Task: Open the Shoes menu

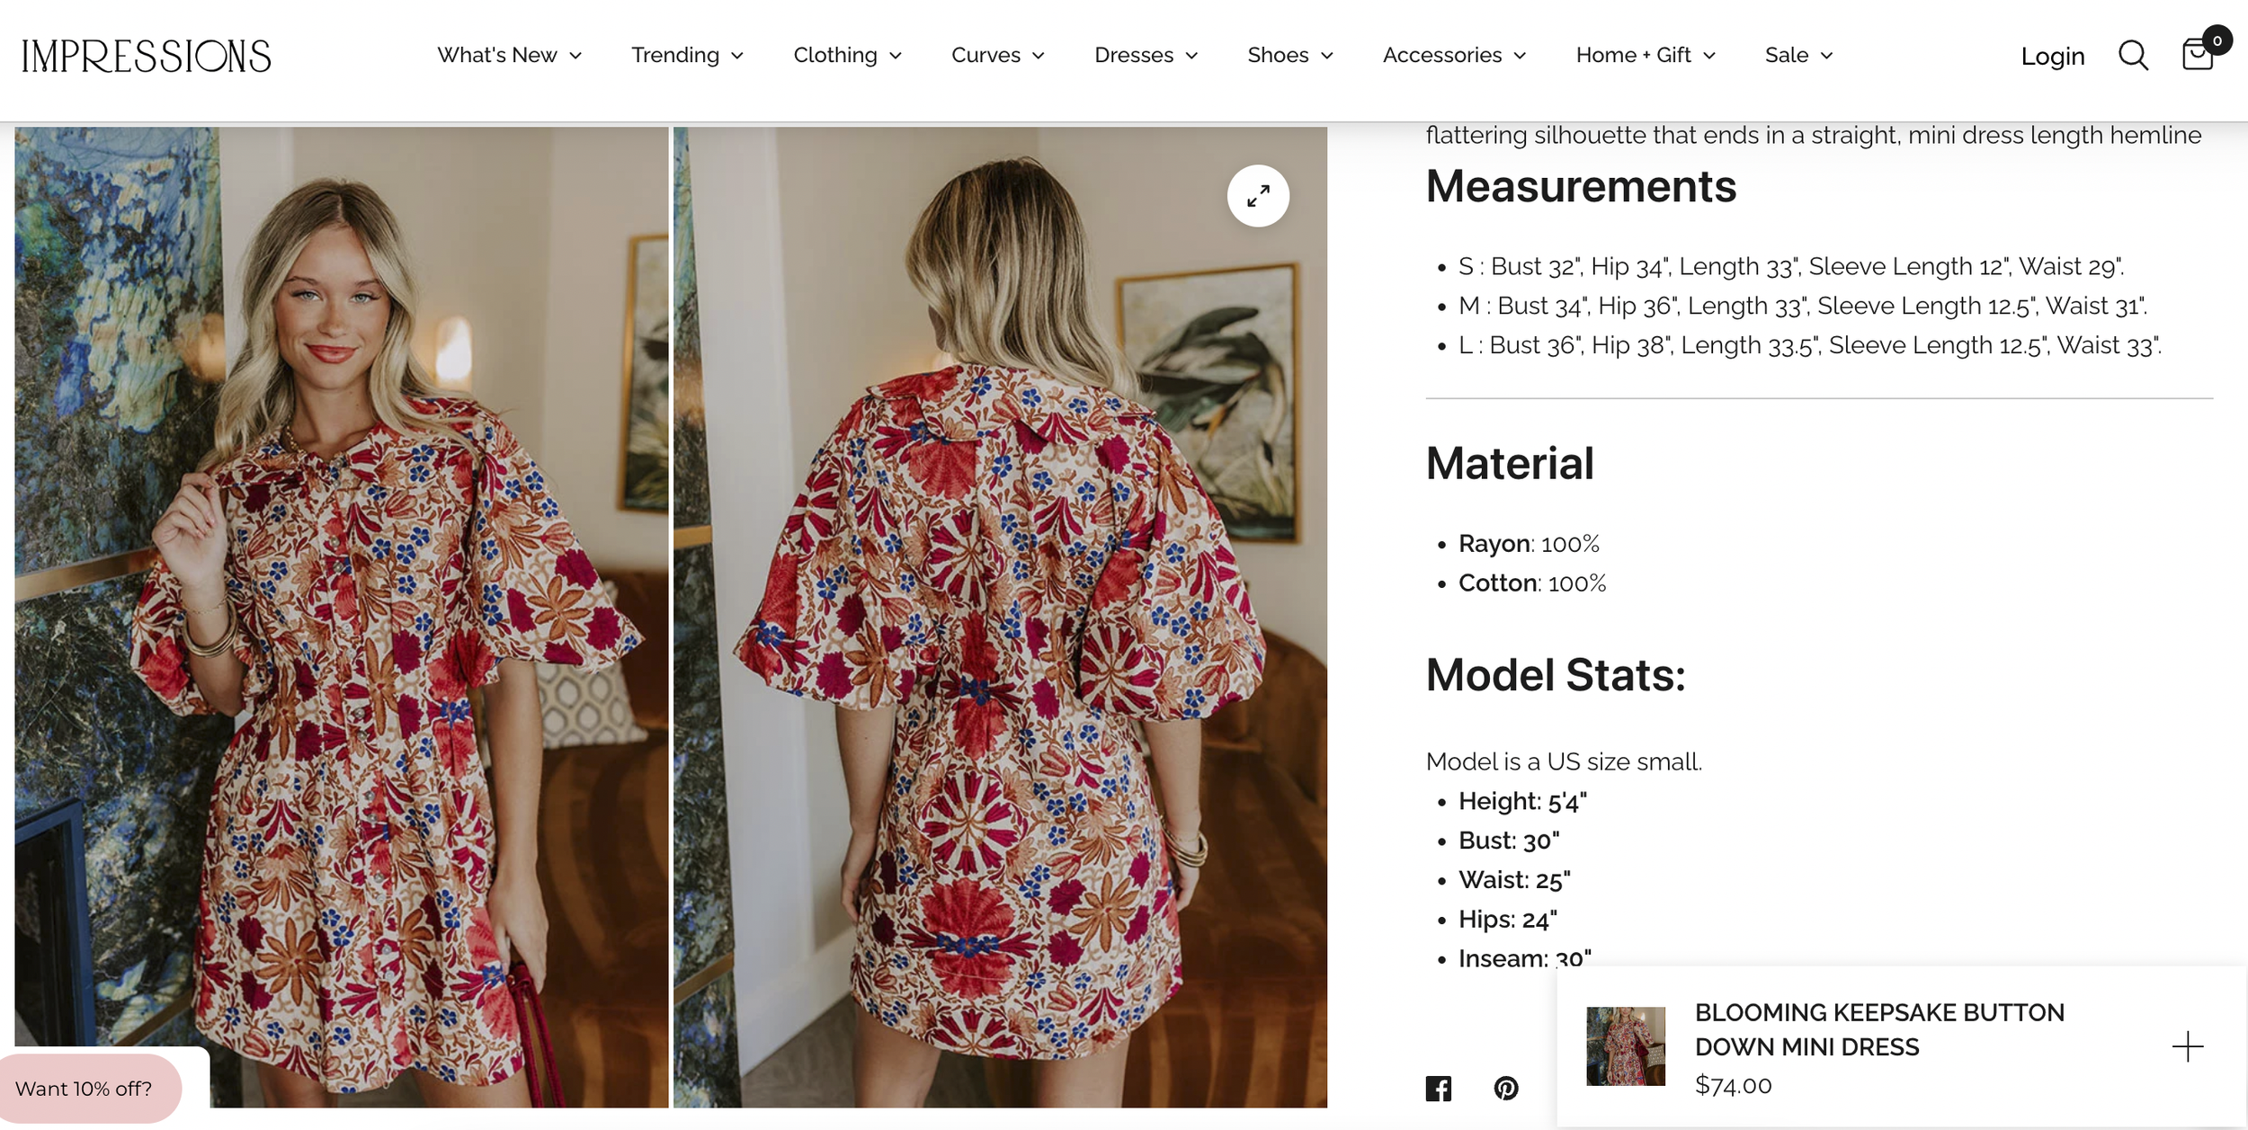Action: point(1290,55)
